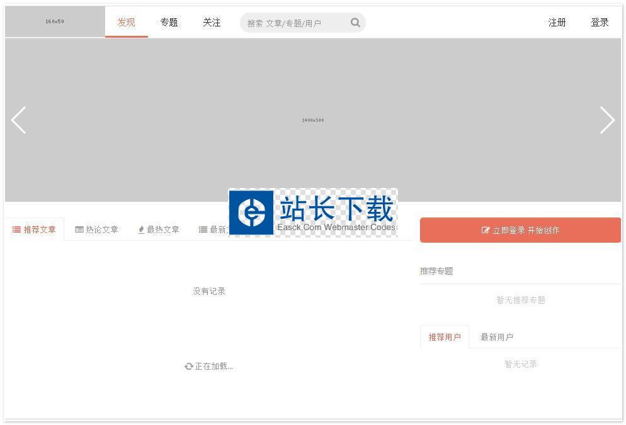
Task: Focus the 搜索 文章/专题/用户 search field
Action: point(303,23)
